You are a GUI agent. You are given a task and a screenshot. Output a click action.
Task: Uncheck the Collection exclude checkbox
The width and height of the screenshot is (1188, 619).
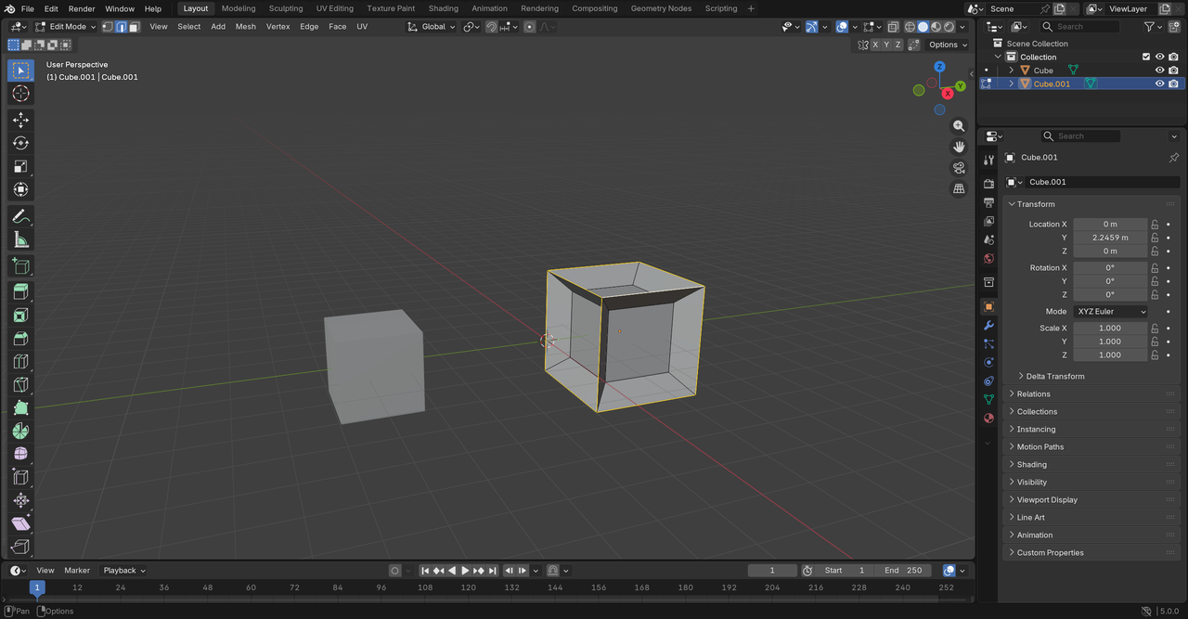[x=1146, y=57]
